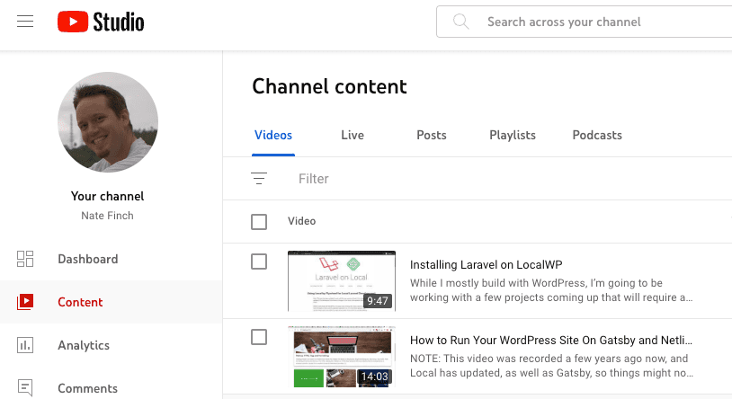732x399 pixels.
Task: Click the Filter text field
Action: coord(314,179)
